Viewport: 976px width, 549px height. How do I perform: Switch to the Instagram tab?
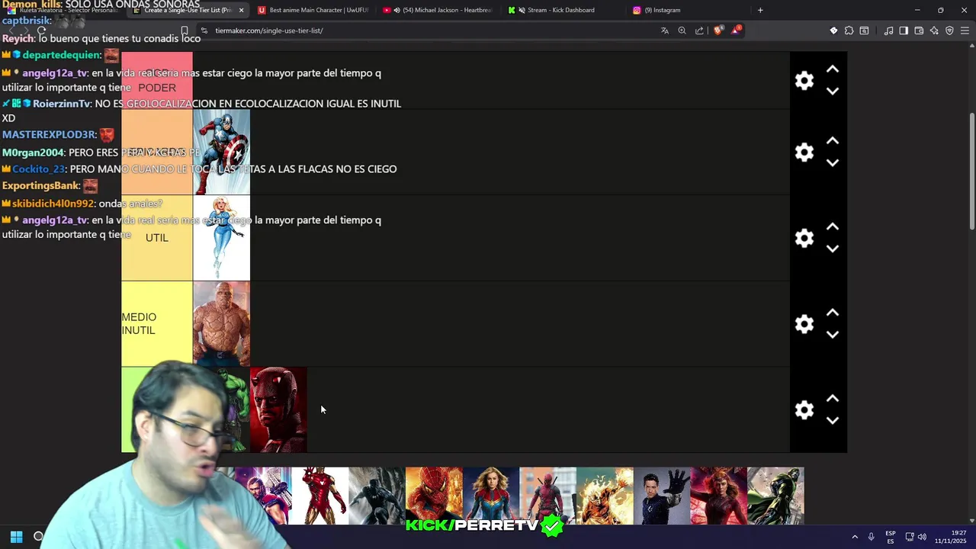point(686,10)
